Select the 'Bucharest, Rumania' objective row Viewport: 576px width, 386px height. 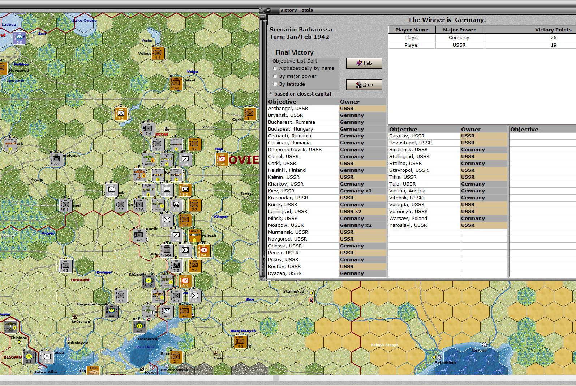pyautogui.click(x=327, y=122)
